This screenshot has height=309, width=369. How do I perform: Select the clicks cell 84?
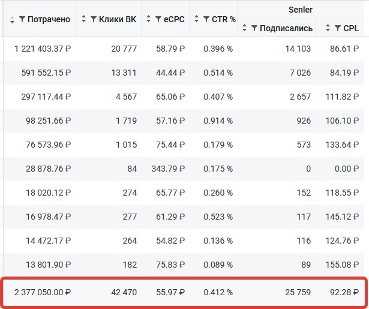132,169
